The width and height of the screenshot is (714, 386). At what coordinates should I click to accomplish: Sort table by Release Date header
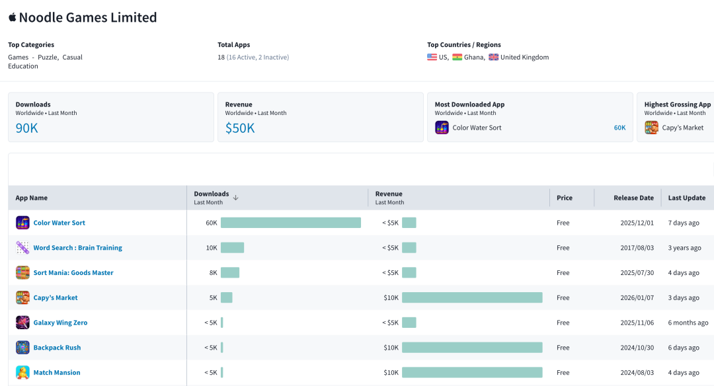coord(633,198)
